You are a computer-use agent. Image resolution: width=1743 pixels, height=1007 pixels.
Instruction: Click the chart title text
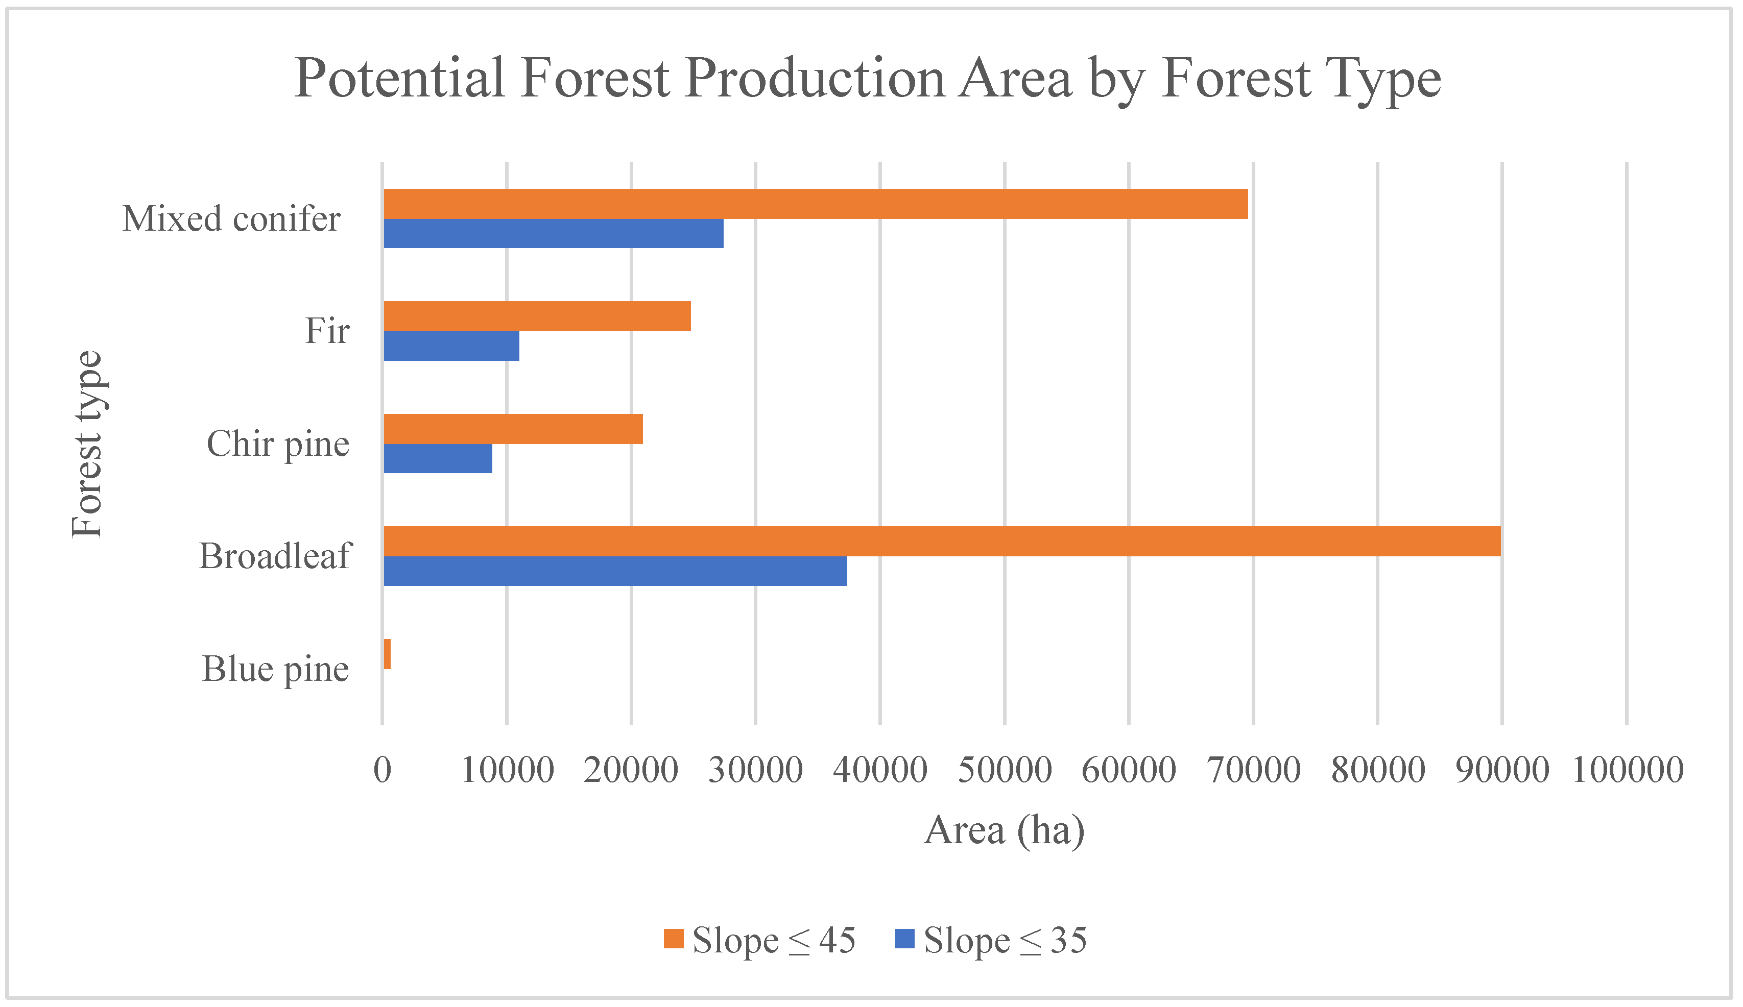[867, 79]
